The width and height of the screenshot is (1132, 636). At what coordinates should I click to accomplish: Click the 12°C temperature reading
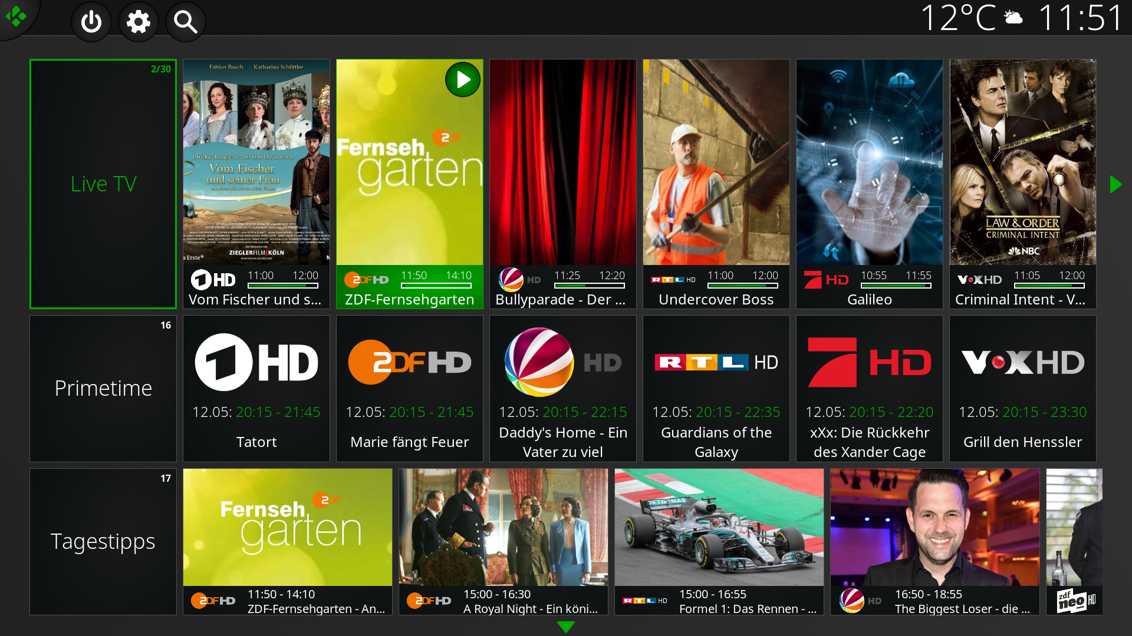(x=958, y=18)
